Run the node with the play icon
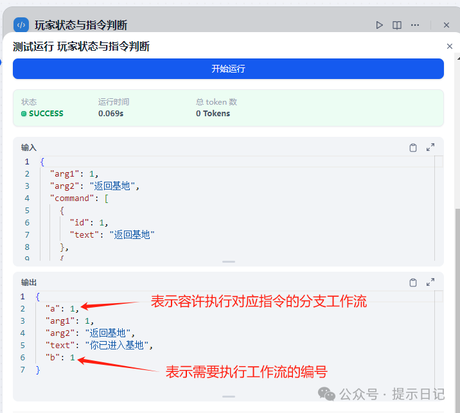Image resolution: width=460 pixels, height=413 pixels. [380, 25]
